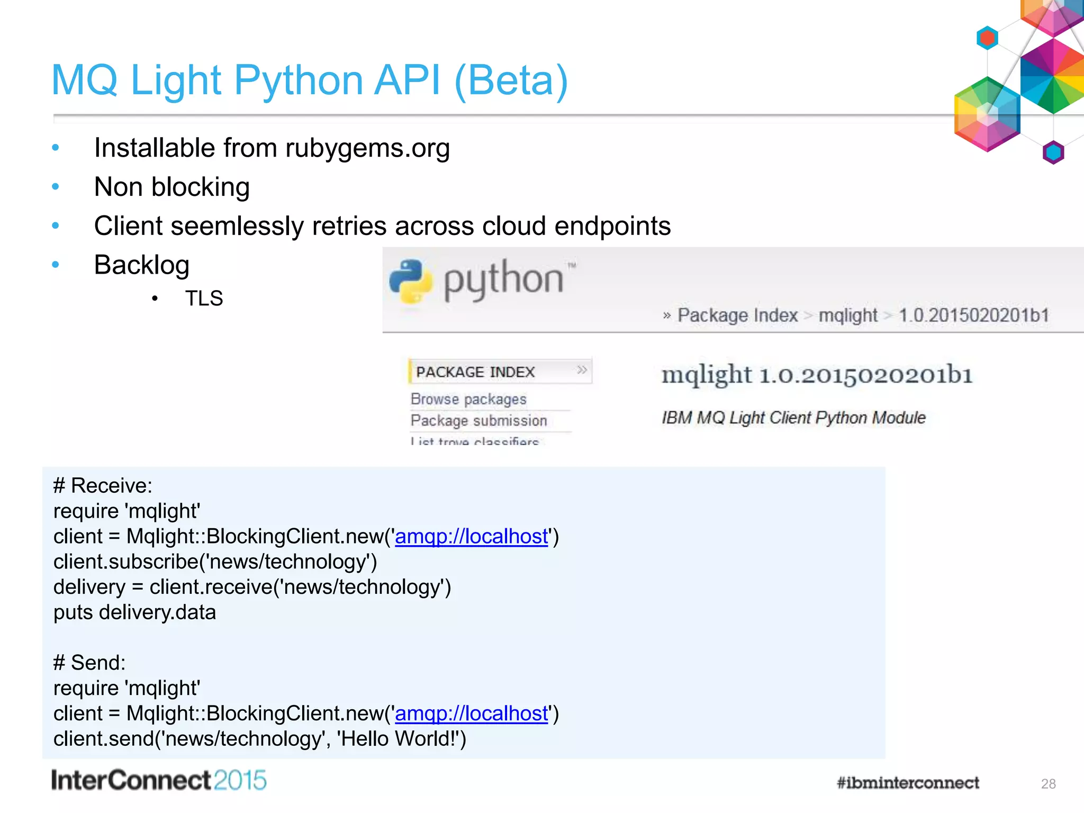Click the InterConnect2015 logo
Screen dimensions: 1084x813
tap(159, 781)
